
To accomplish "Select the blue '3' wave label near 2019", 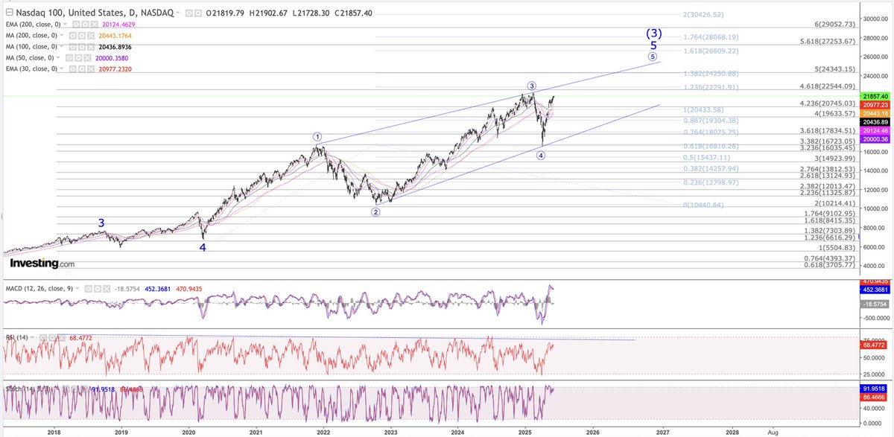I will (102, 223).
